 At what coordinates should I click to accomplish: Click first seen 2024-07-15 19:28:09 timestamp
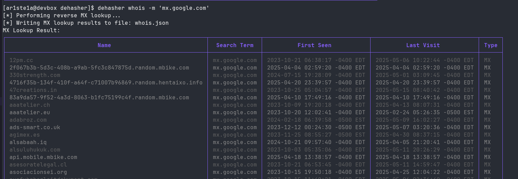[316, 75]
